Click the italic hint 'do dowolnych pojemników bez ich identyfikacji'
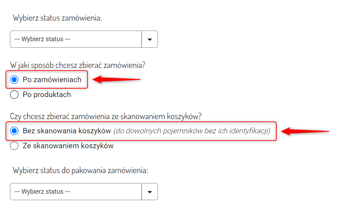The width and height of the screenshot is (345, 209). (192, 131)
